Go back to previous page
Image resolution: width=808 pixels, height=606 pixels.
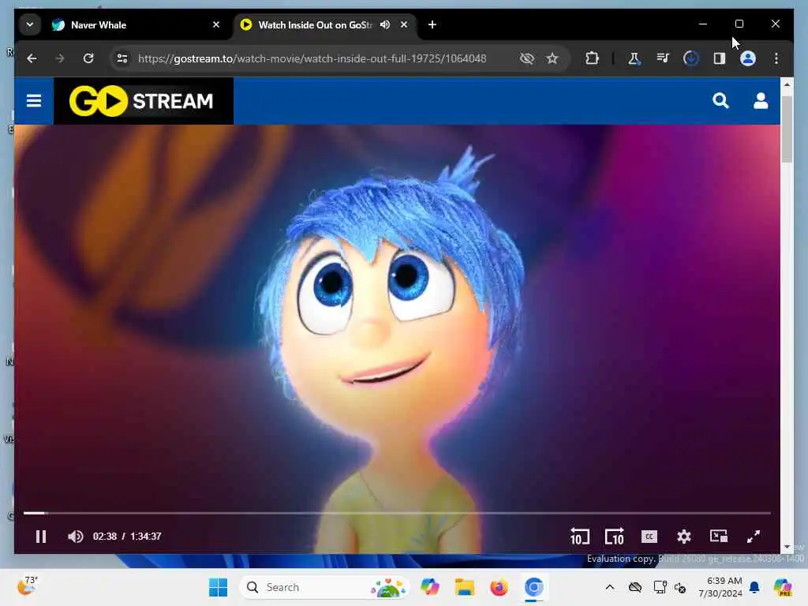[32, 58]
